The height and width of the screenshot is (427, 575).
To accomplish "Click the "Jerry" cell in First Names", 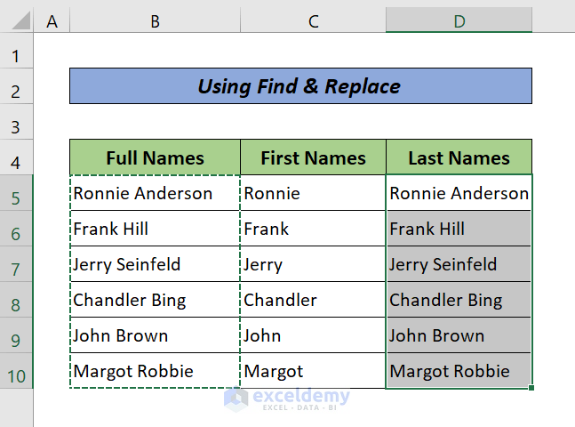I will tap(313, 264).
